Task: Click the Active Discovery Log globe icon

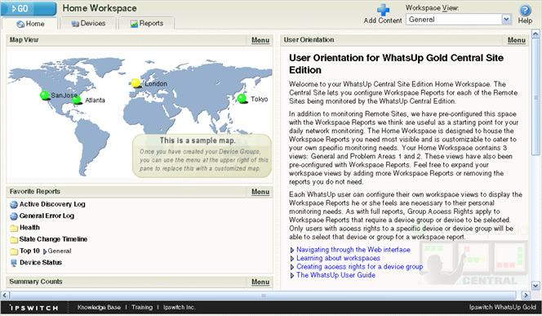Action: click(x=14, y=205)
